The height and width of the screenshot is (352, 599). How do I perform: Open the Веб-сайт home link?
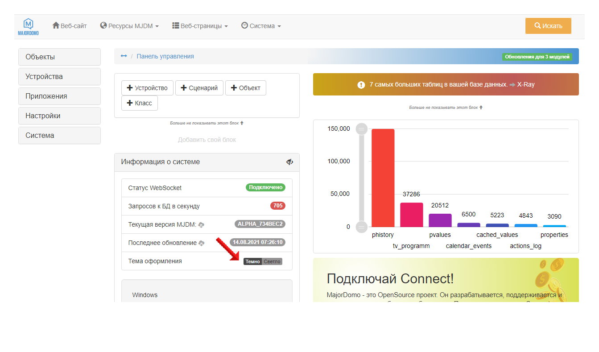[x=70, y=26]
